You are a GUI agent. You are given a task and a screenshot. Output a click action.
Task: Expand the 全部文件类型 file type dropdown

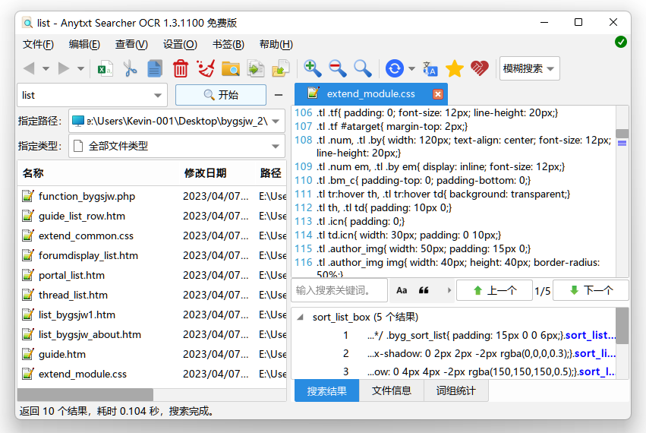[x=275, y=146]
